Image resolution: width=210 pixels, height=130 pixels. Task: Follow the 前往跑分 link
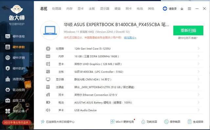[130, 38]
